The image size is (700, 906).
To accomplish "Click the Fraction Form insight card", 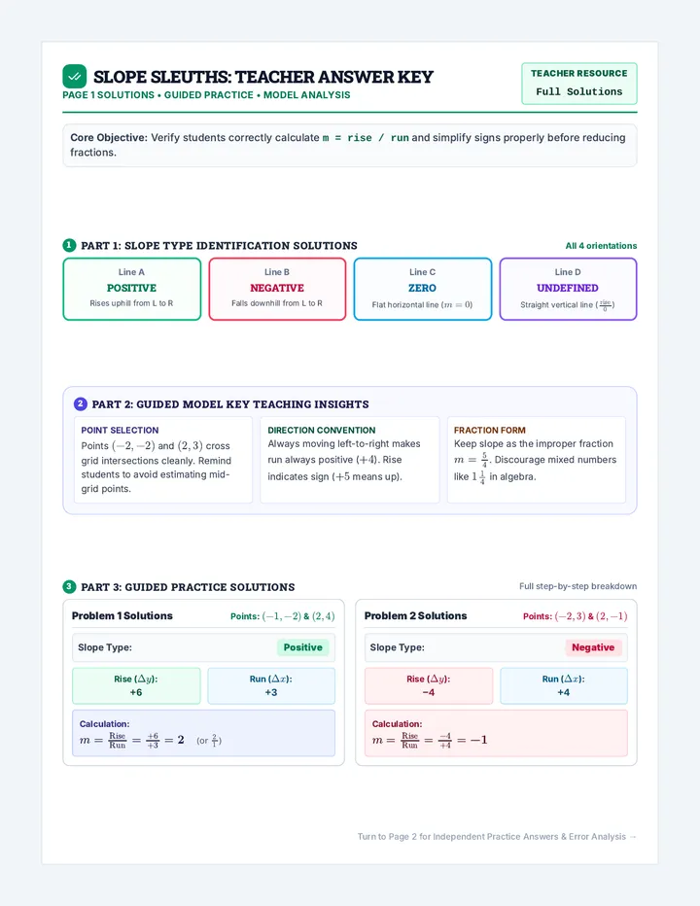I will [x=537, y=460].
